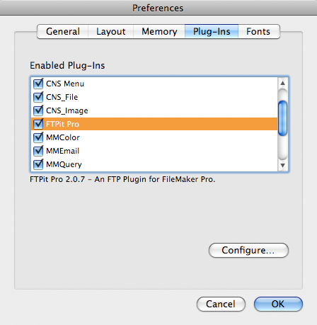Open the Layout tab
Image resolution: width=317 pixels, height=325 pixels.
pyautogui.click(x=111, y=32)
